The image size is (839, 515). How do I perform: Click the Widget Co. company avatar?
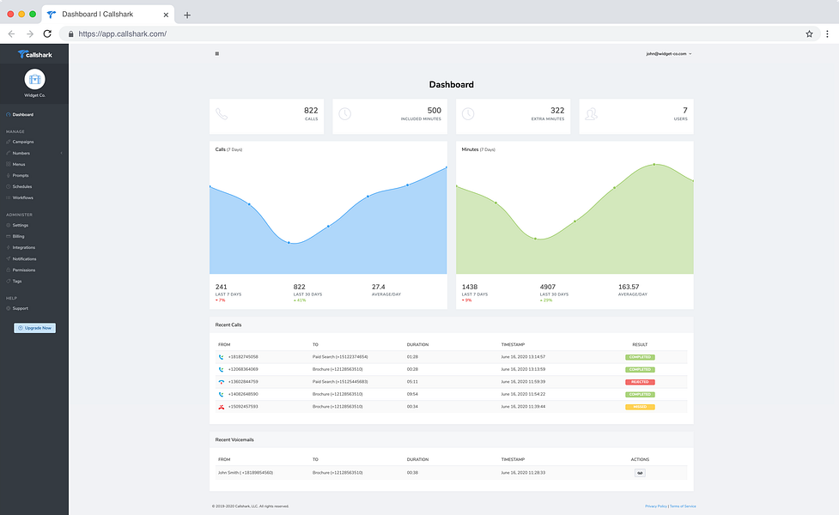(x=35, y=80)
